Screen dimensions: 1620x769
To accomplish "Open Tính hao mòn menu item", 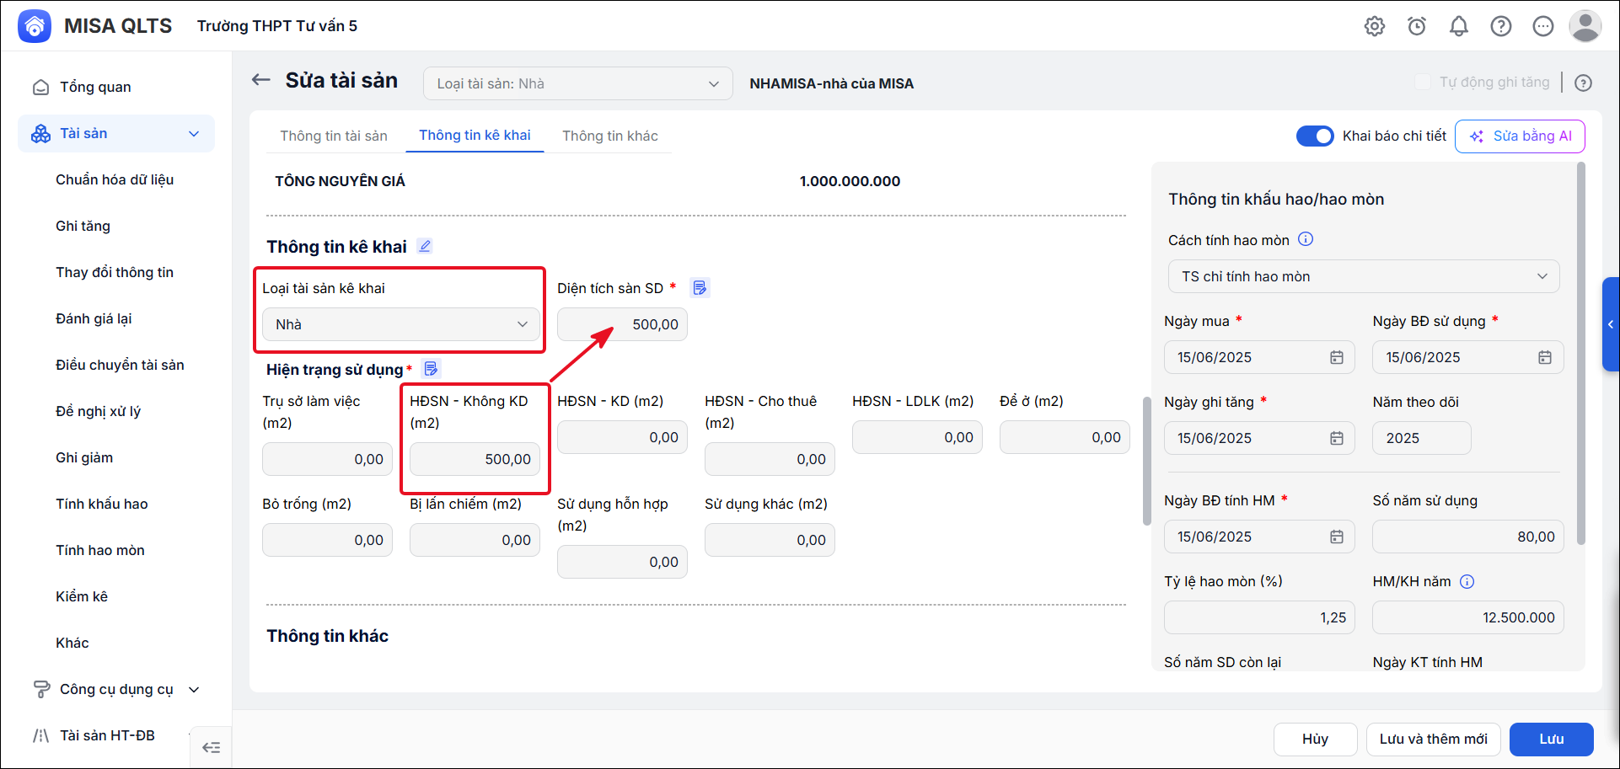I will 100,550.
